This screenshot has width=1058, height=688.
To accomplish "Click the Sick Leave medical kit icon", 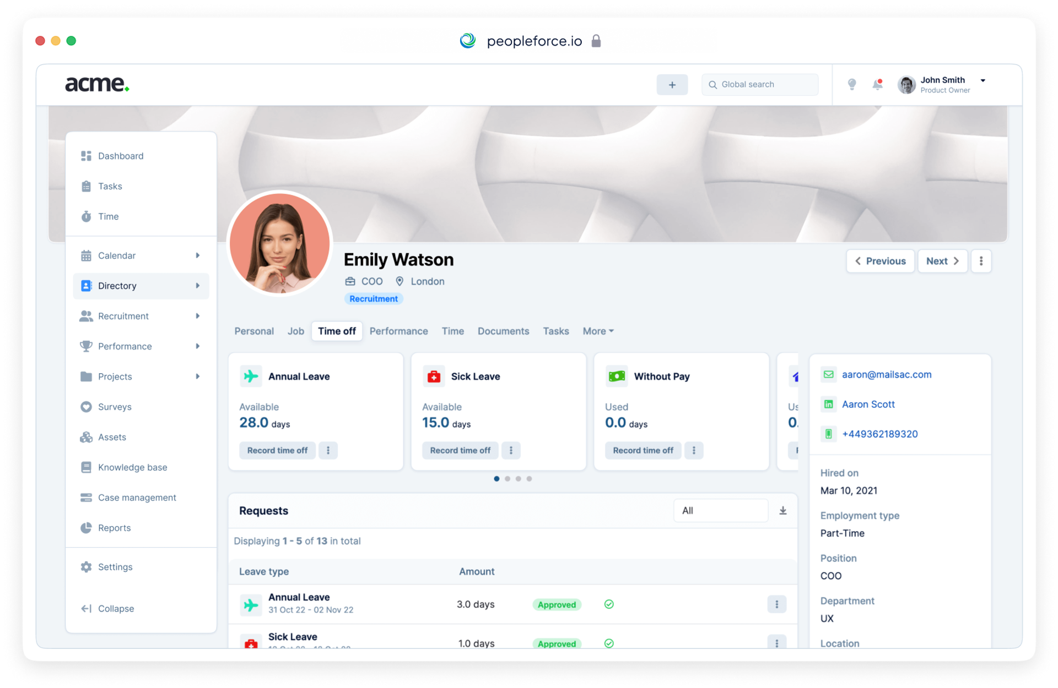I will (x=434, y=376).
